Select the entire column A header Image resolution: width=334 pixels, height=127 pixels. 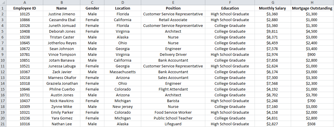coord(25,2)
